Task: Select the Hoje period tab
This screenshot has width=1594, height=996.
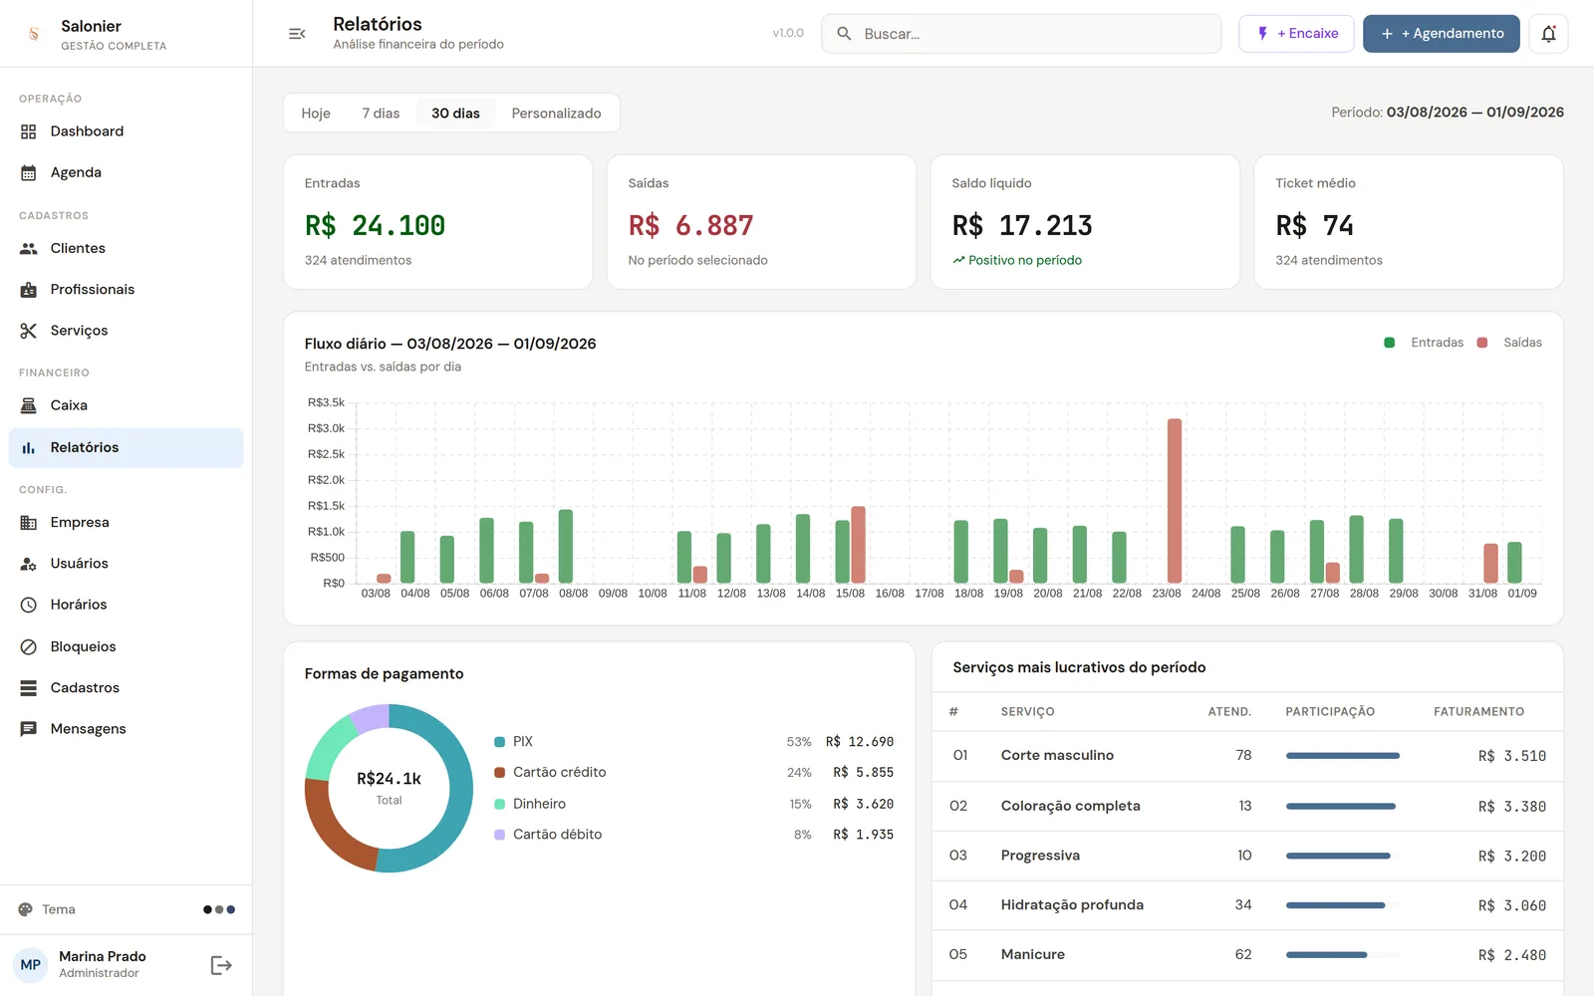Action: pos(316,114)
